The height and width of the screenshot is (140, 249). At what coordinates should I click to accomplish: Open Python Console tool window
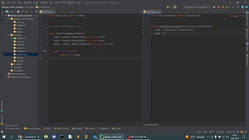(61, 129)
